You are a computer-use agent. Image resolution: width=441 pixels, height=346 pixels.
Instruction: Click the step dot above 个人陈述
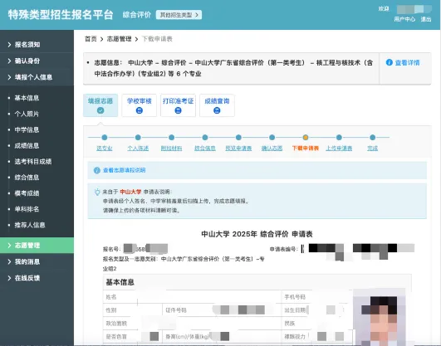tap(138, 138)
